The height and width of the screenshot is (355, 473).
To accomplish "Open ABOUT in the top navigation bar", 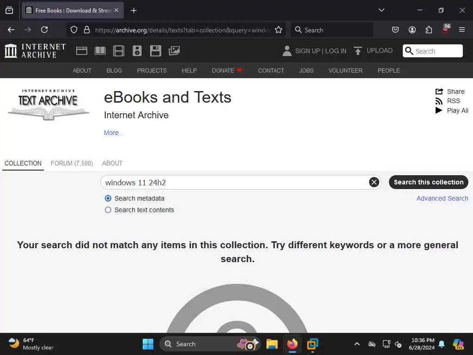I will pos(82,70).
